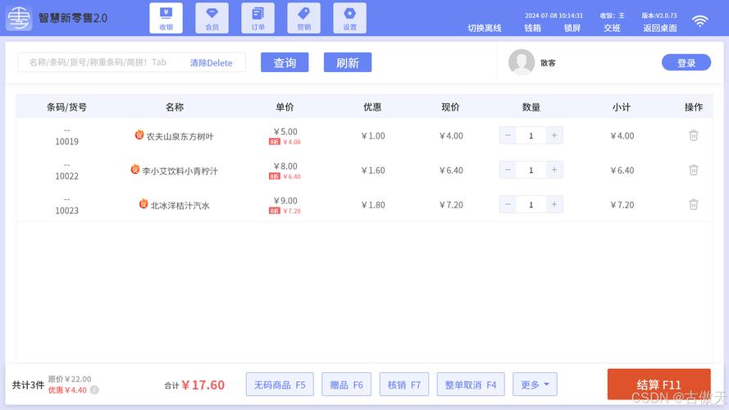The image size is (729, 410).
Task: Click 切换离线 in top bar
Action: pyautogui.click(x=485, y=28)
